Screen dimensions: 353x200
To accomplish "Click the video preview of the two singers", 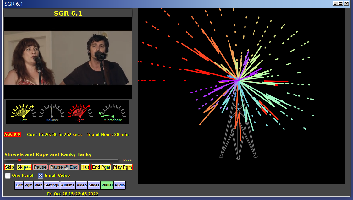I will coord(68,58).
